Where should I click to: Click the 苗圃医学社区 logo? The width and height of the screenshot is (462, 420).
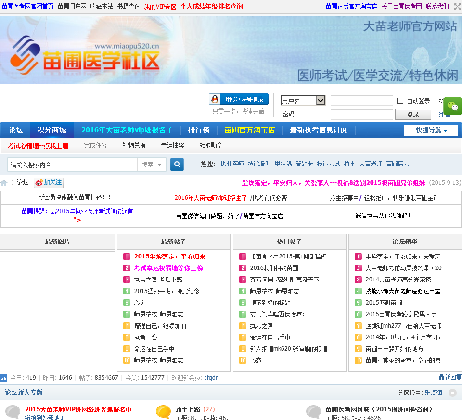coord(85,55)
